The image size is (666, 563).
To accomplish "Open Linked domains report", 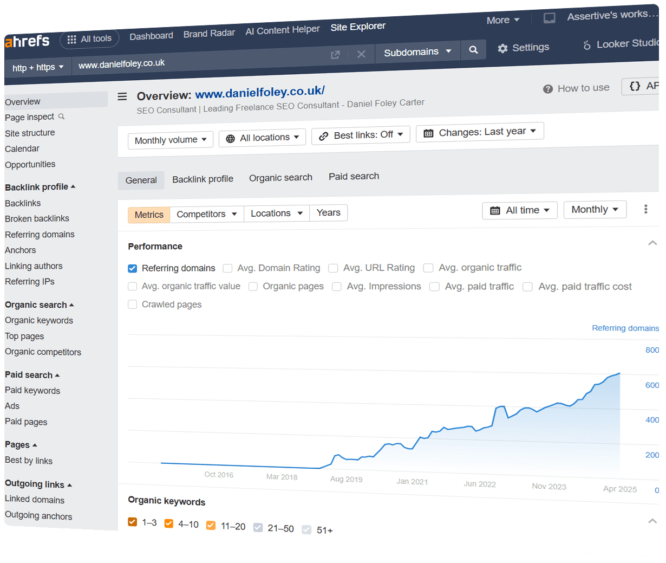I will pos(35,500).
